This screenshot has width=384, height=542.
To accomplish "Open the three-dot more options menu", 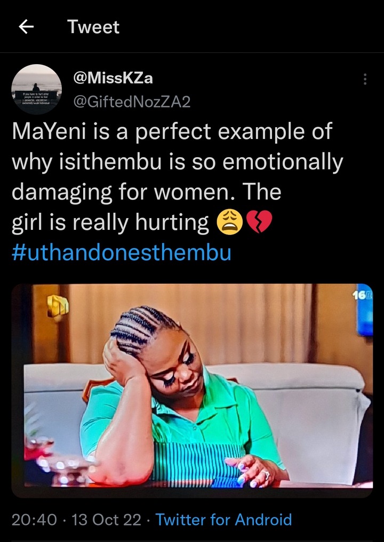I will 365,79.
